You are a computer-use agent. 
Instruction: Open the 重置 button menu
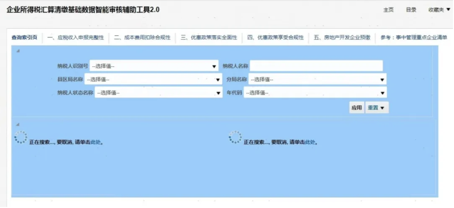pyautogui.click(x=377, y=108)
